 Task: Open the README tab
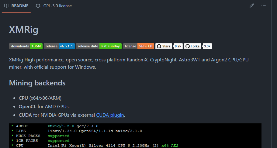click(16, 6)
